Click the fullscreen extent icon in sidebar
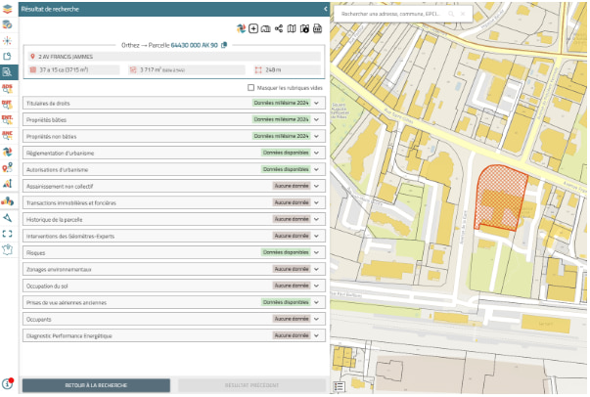 (x=8, y=234)
